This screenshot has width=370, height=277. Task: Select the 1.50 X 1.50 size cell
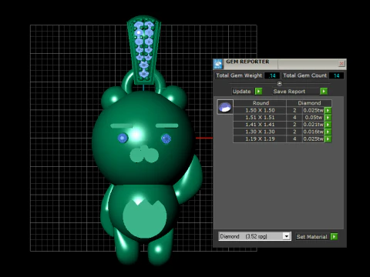[x=260, y=110]
